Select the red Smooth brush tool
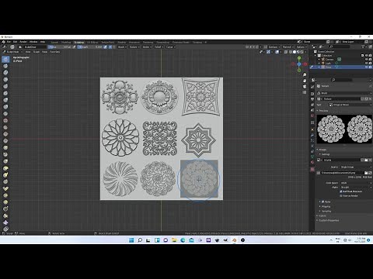Screen dimensions: 373x279 (x=5, y=120)
